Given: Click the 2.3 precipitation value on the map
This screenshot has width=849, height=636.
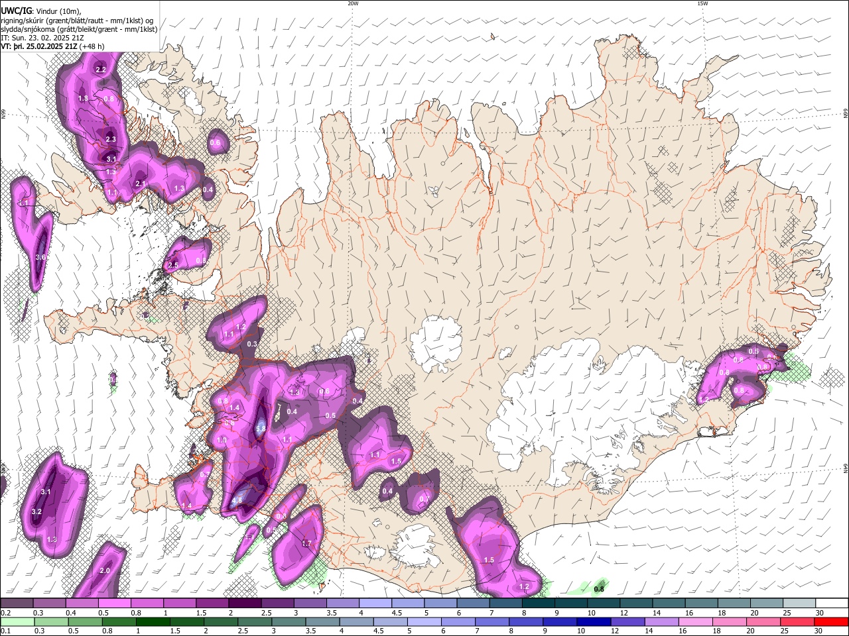Looking at the screenshot, I should (x=111, y=139).
